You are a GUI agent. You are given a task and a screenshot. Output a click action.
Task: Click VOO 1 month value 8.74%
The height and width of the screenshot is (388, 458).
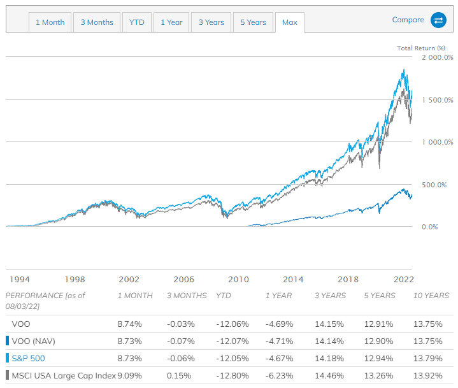[x=129, y=324]
